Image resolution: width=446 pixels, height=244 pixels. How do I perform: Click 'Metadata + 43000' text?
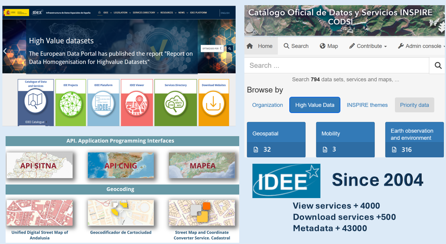[330, 228]
